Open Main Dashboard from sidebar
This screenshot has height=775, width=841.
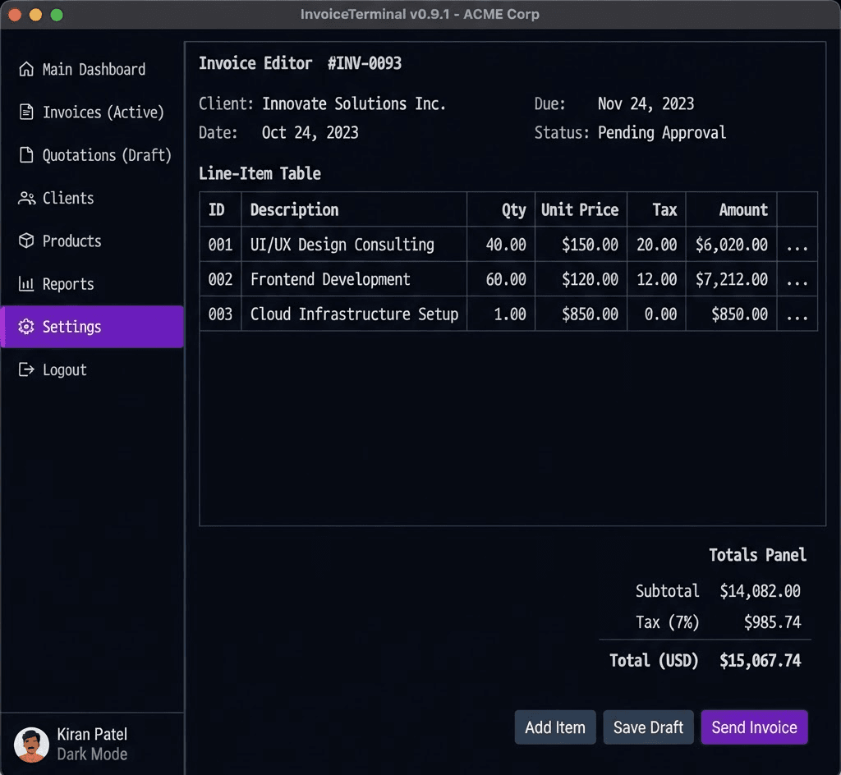point(94,69)
